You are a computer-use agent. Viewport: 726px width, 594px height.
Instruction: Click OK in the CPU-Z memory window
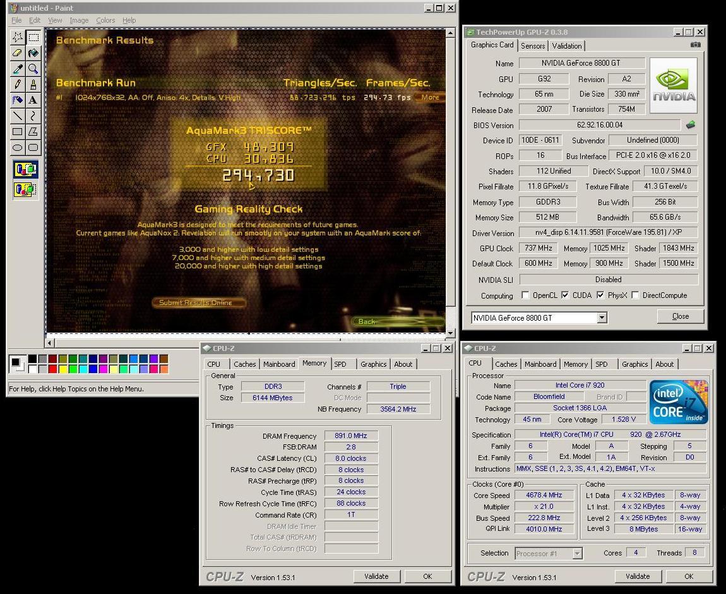(427, 576)
